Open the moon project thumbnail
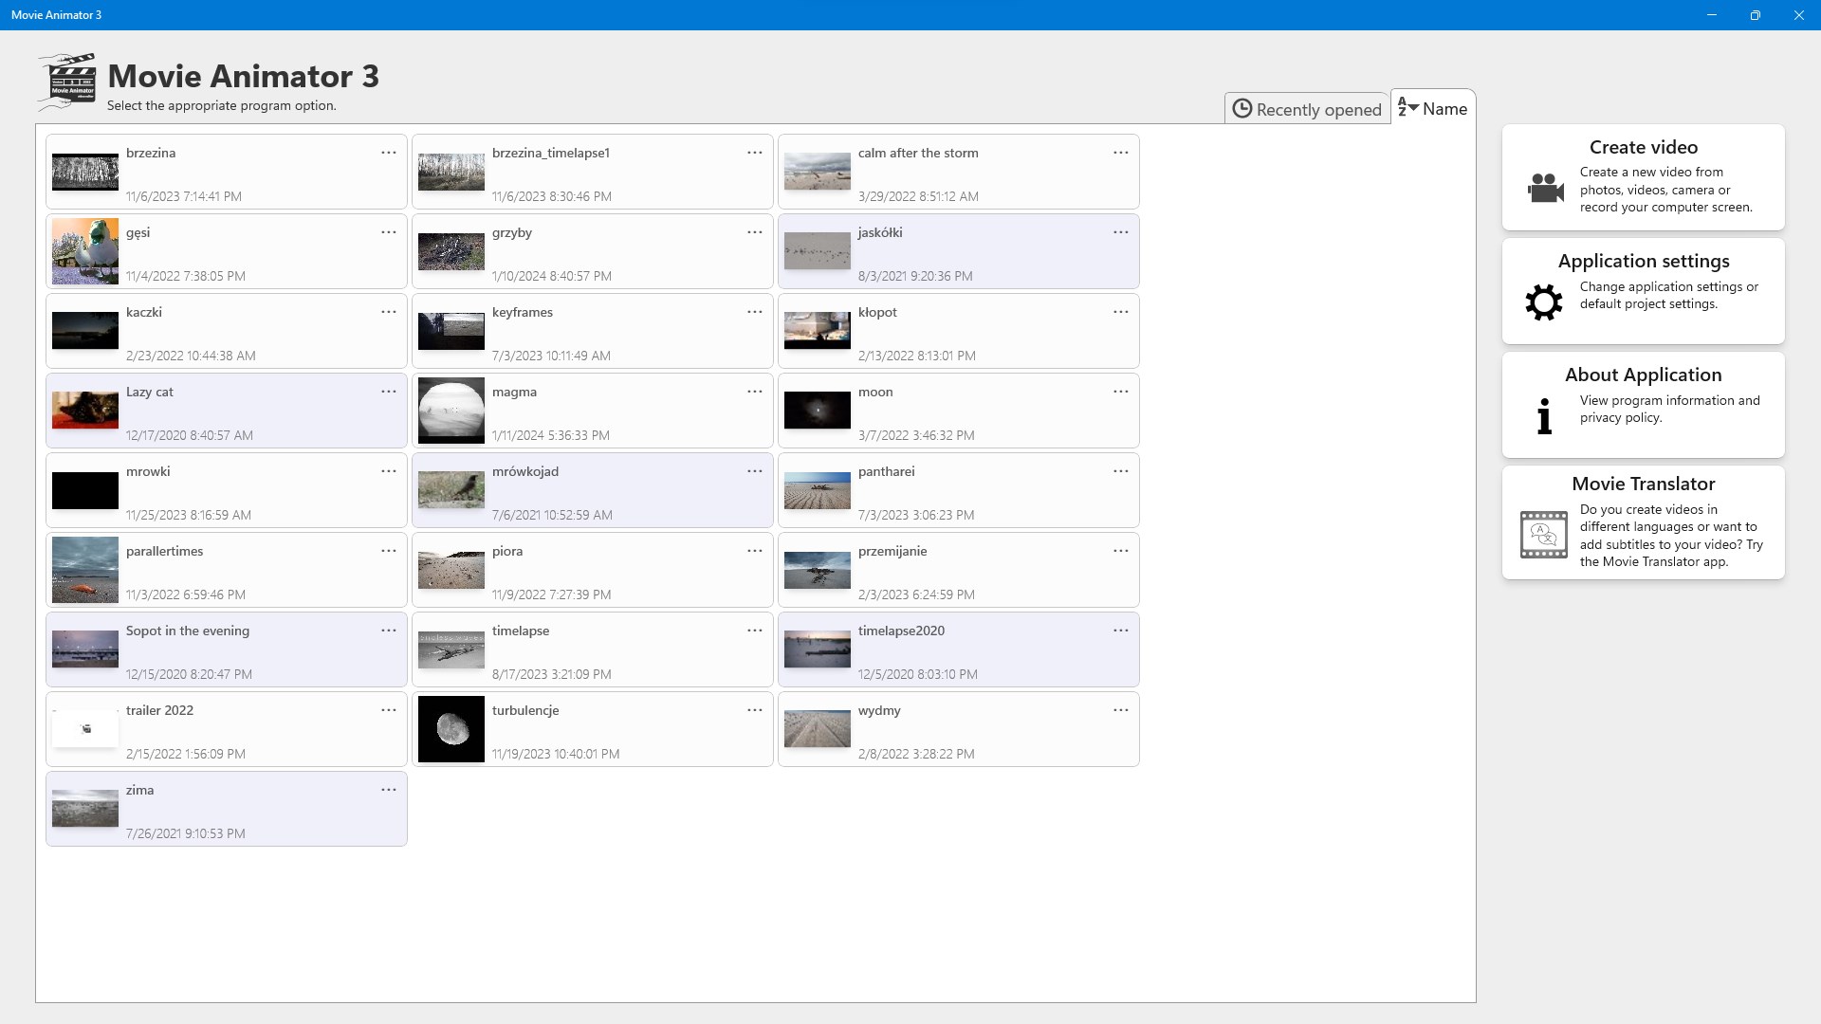This screenshot has height=1024, width=1821. (817, 411)
